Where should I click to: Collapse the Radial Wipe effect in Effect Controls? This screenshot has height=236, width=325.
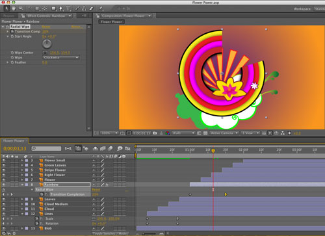3,27
